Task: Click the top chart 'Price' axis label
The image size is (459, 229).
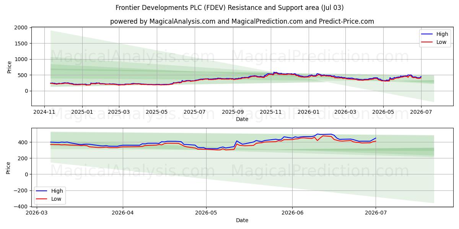Action: pos(10,67)
